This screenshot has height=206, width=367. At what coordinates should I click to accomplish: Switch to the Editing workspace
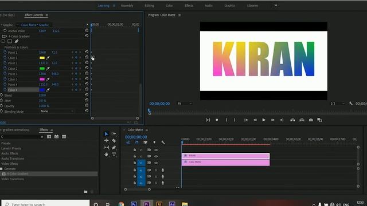pos(149,6)
